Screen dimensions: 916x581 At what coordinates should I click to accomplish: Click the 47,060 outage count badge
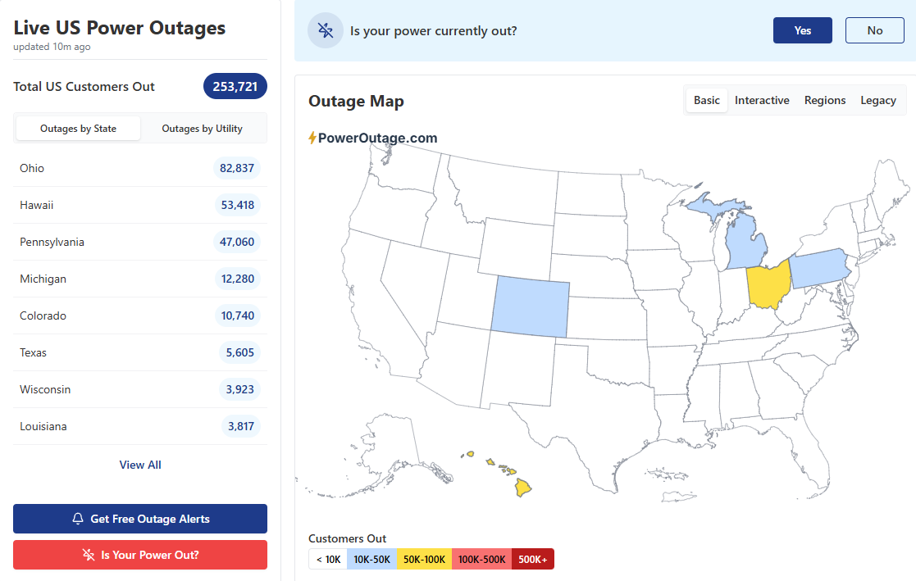pos(237,242)
